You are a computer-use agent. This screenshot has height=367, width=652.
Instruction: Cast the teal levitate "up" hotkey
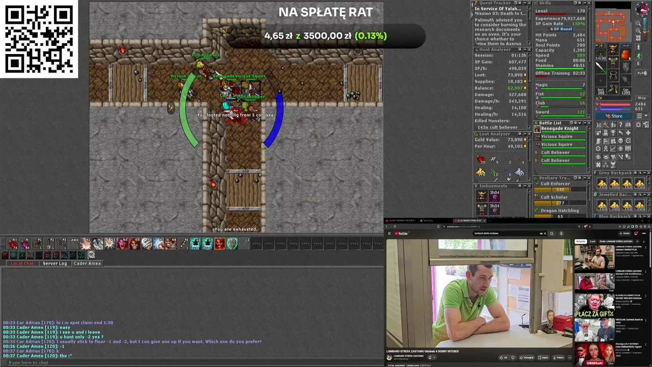(x=196, y=244)
